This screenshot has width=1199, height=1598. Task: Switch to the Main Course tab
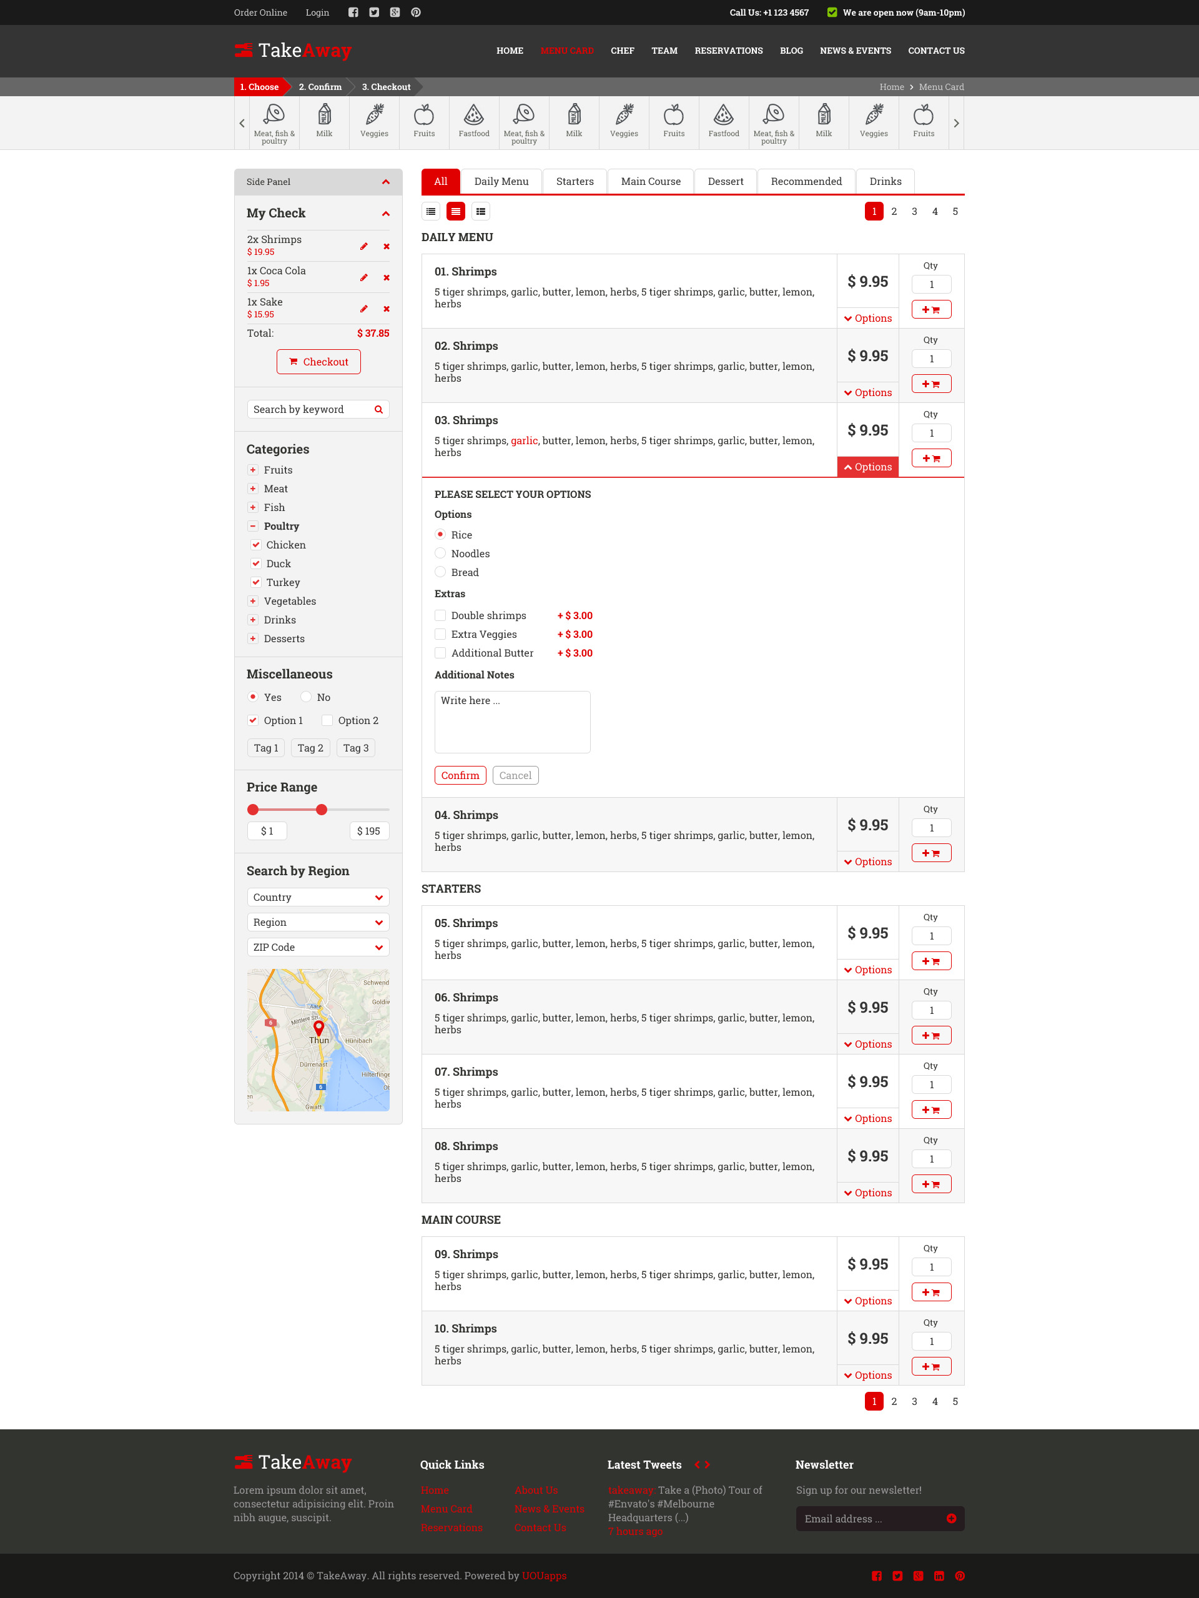tap(650, 181)
